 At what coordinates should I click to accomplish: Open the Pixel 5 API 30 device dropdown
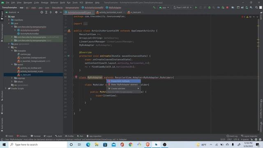point(182,7)
